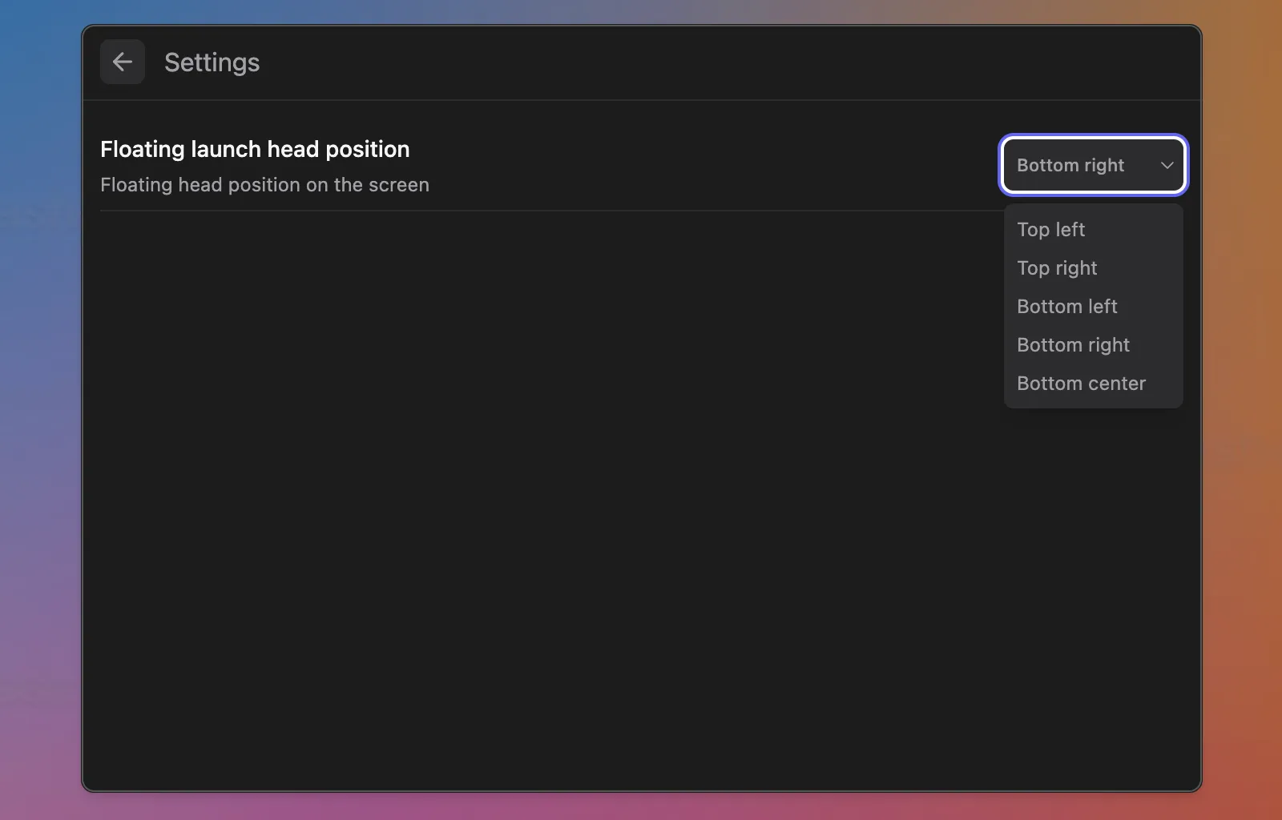The image size is (1282, 820).
Task: Choose "Top right" position option
Action: click(1057, 268)
